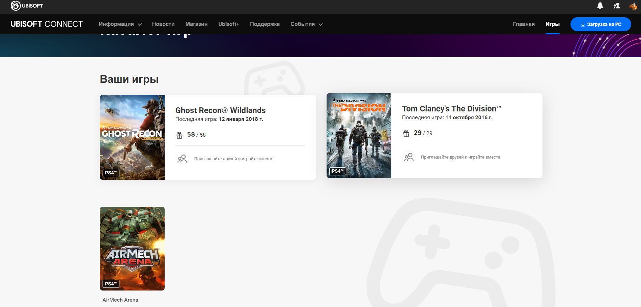Viewport: 641px width, 307px height.
Task: Open the Ubisoft+ menu item
Action: (229, 24)
